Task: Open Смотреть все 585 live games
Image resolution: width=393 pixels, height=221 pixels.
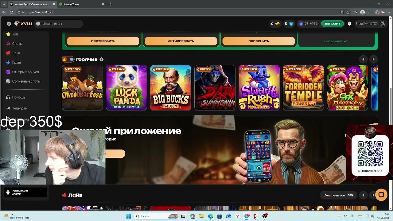Action: click(x=338, y=195)
